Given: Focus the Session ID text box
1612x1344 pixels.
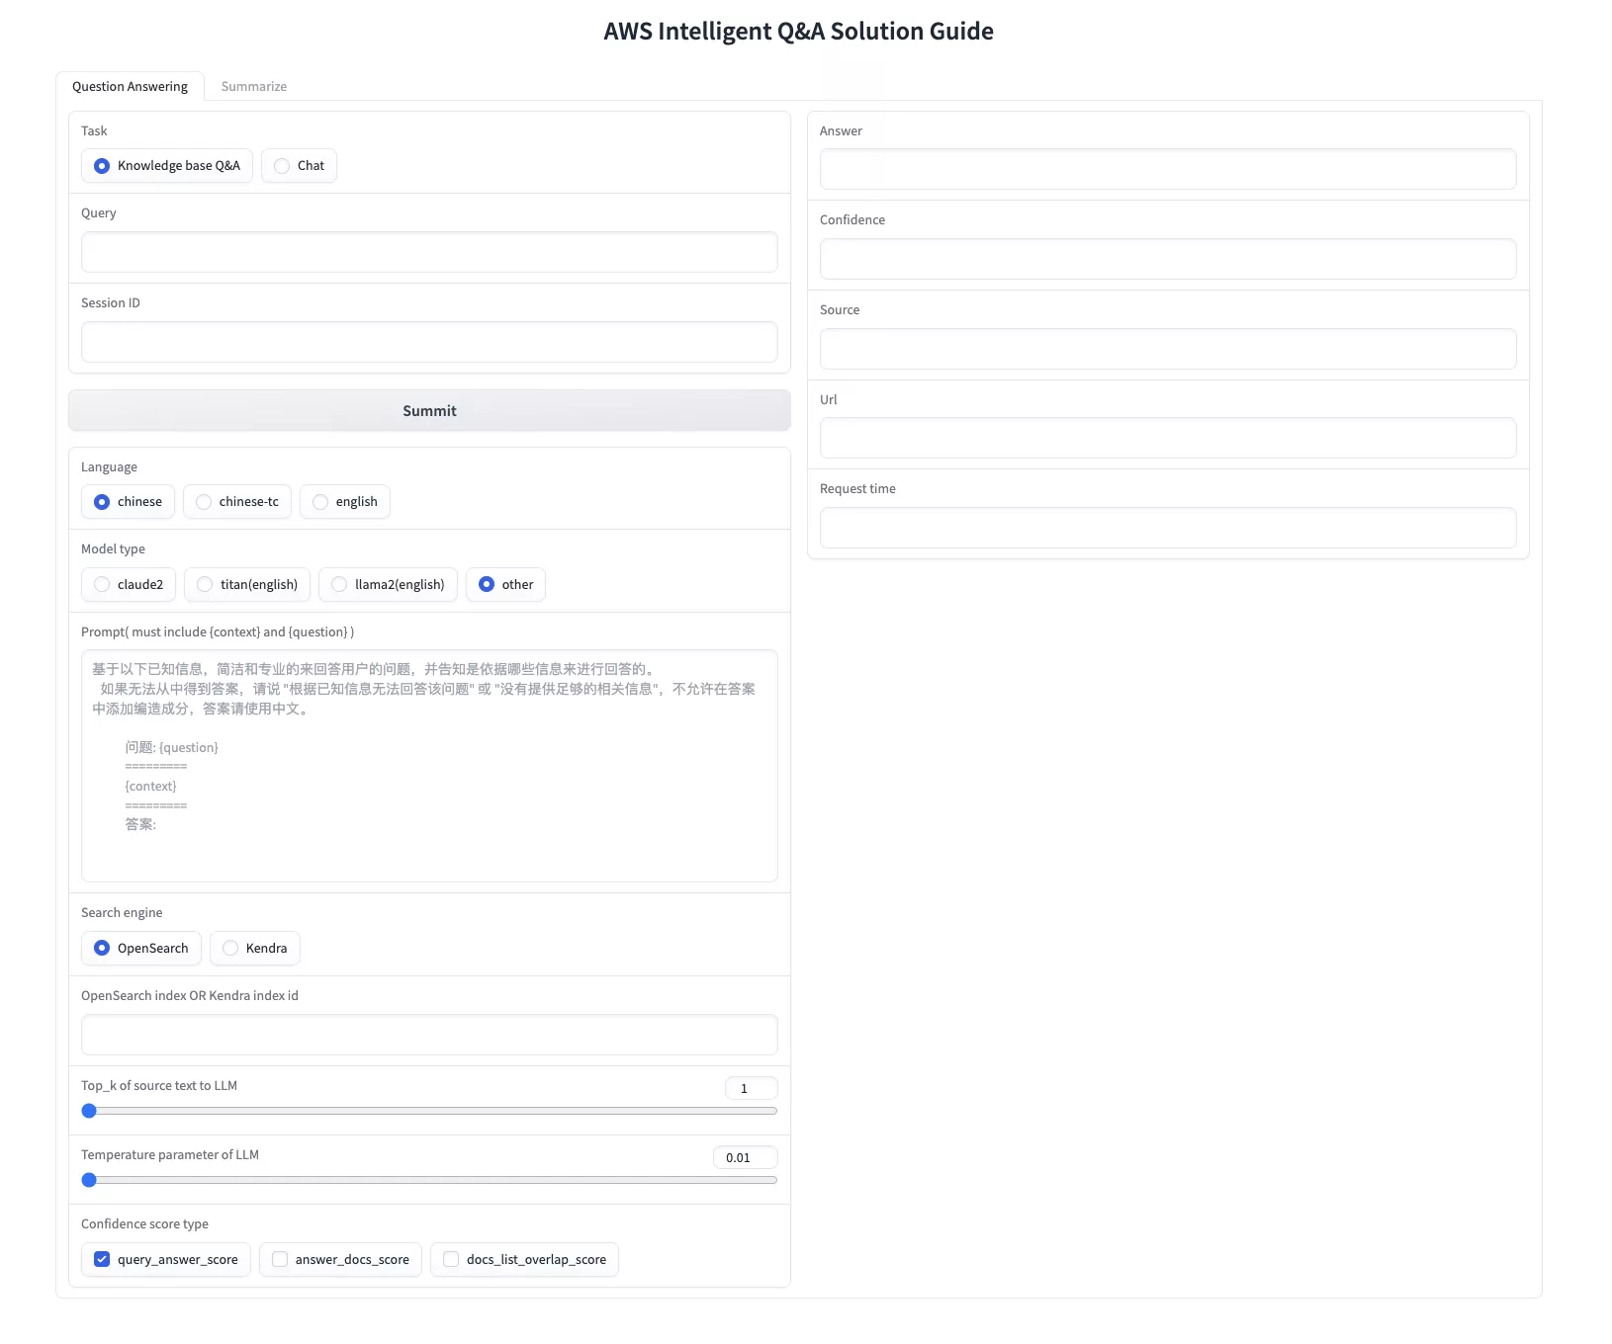Looking at the screenshot, I should pos(429,342).
